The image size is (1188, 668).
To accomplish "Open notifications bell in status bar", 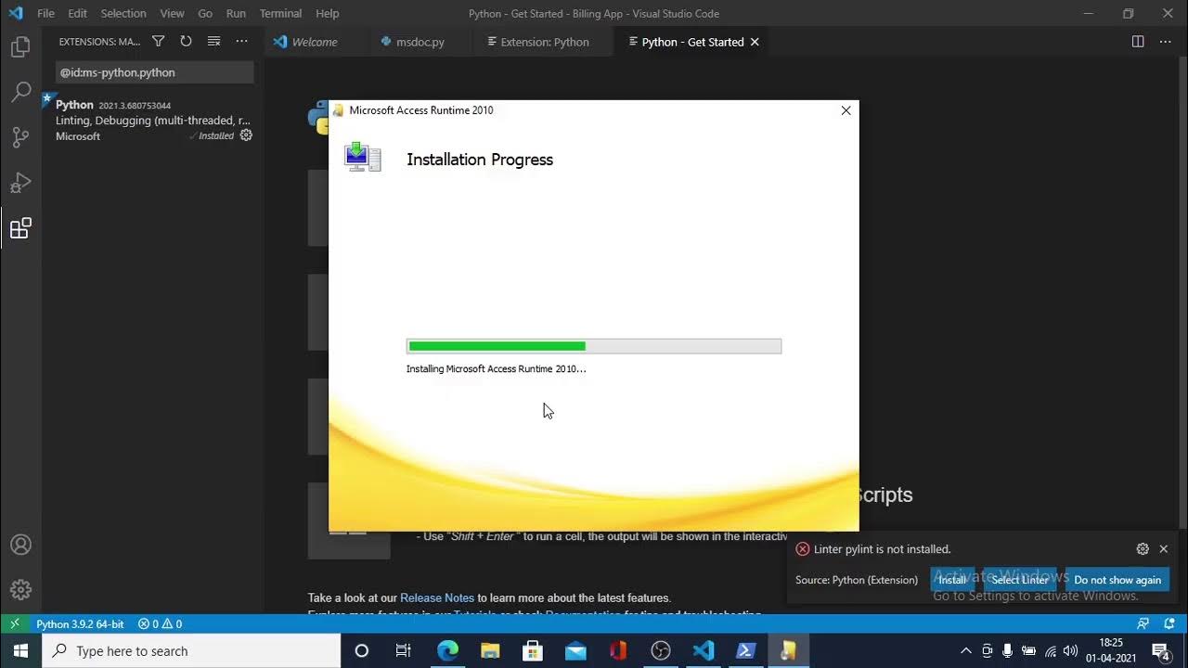I will (1169, 624).
